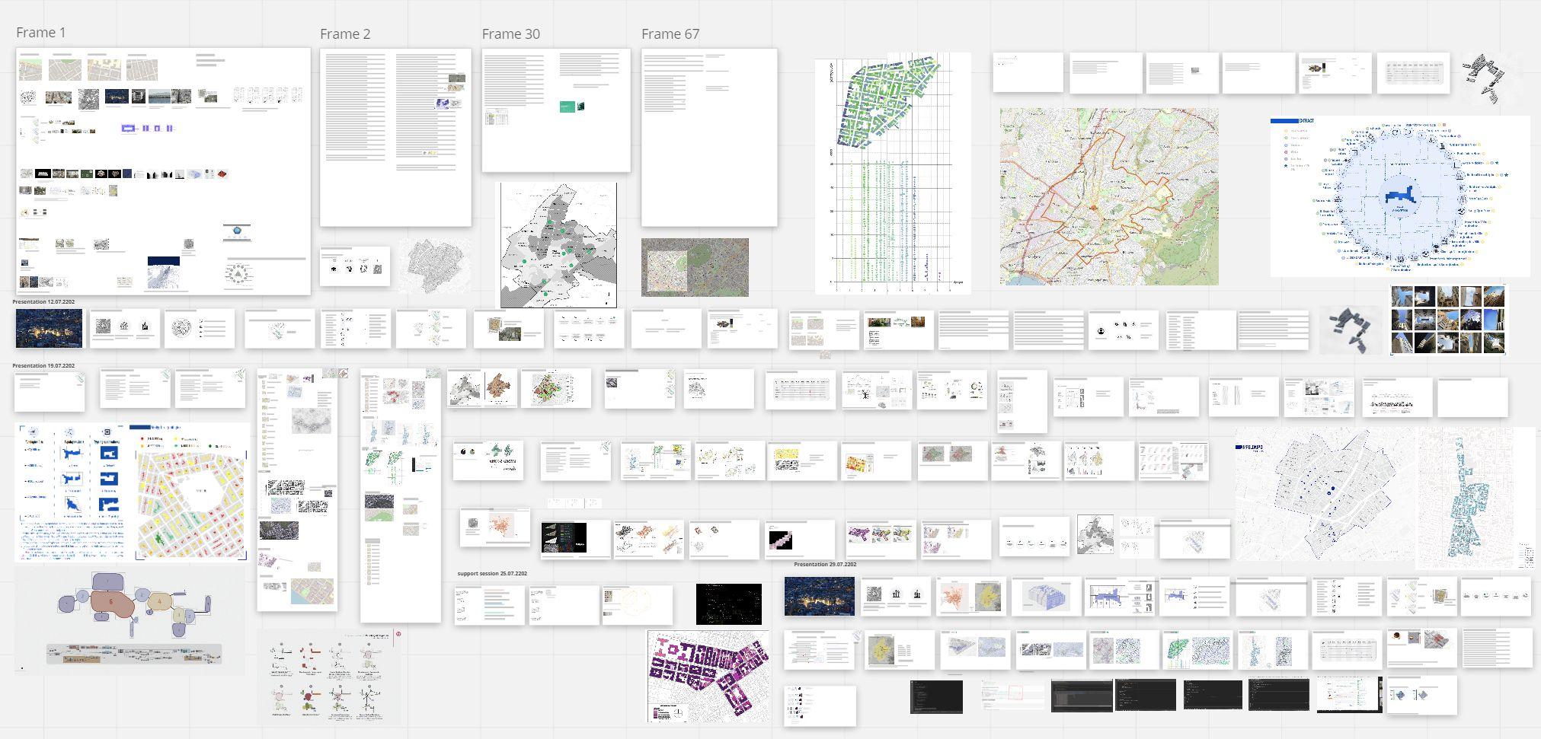The width and height of the screenshot is (1541, 739).
Task: Select the large street map with orange boundary
Action: click(1109, 196)
